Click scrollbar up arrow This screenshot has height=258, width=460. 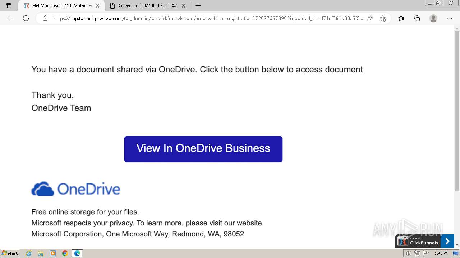(x=457, y=28)
